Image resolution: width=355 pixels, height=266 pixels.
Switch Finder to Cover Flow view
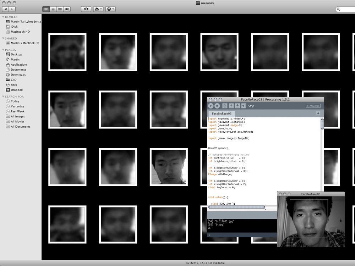coord(67,9)
